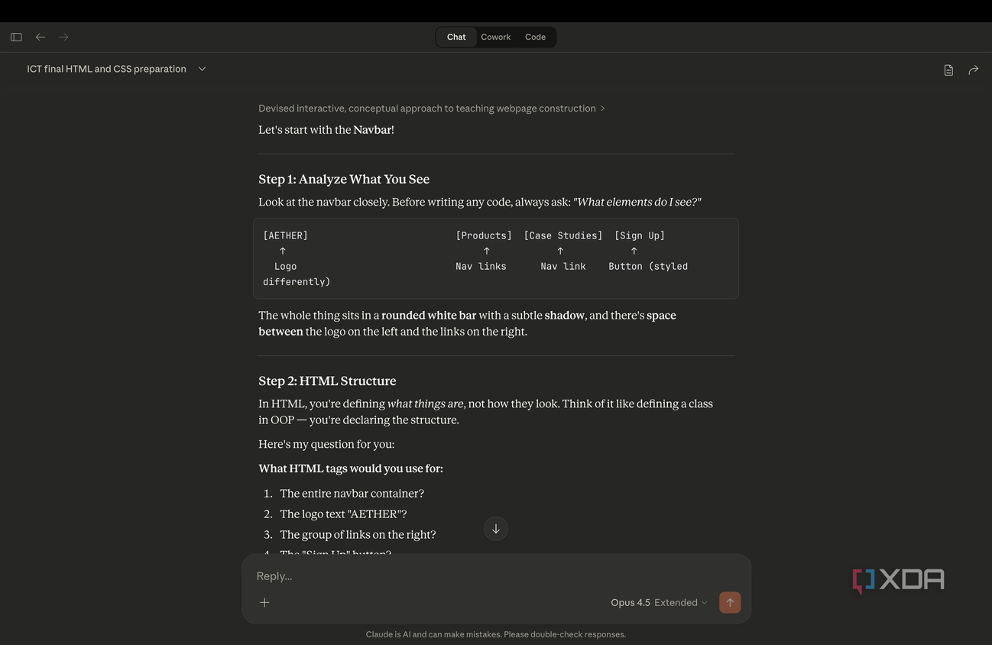This screenshot has width=992, height=645.
Task: Click the '[Sign Up]' text in the code block
Action: [640, 235]
